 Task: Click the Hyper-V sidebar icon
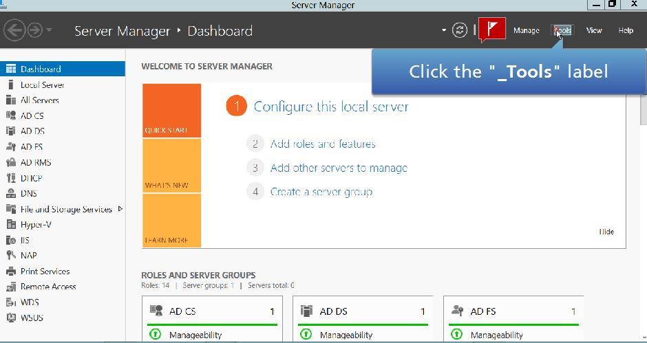coord(11,225)
